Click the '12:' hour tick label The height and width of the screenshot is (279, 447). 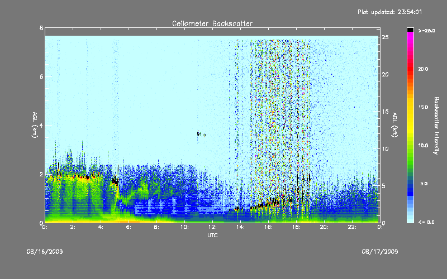(212, 227)
